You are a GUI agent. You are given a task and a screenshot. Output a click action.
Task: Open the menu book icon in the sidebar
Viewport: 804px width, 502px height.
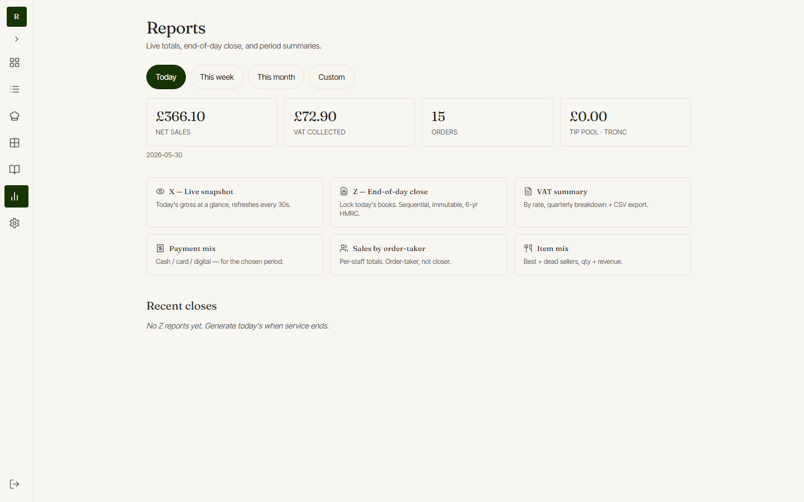click(x=15, y=170)
